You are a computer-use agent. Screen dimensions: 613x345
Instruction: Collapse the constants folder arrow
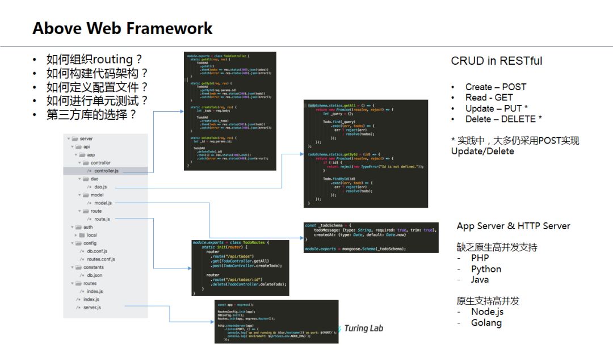(72, 267)
